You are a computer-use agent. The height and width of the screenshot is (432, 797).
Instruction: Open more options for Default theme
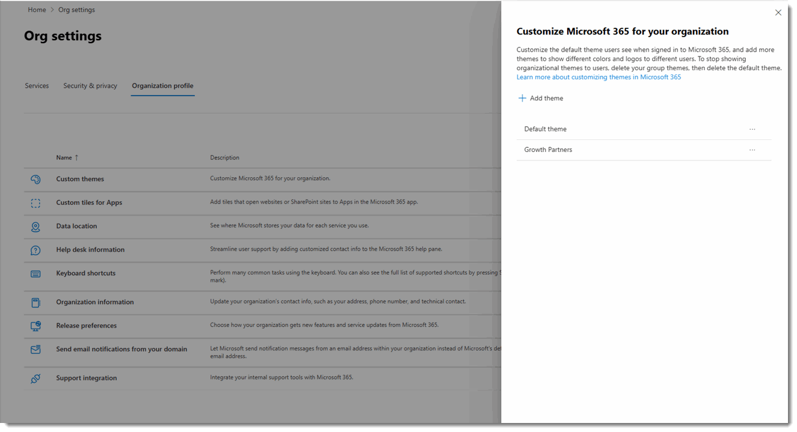752,129
